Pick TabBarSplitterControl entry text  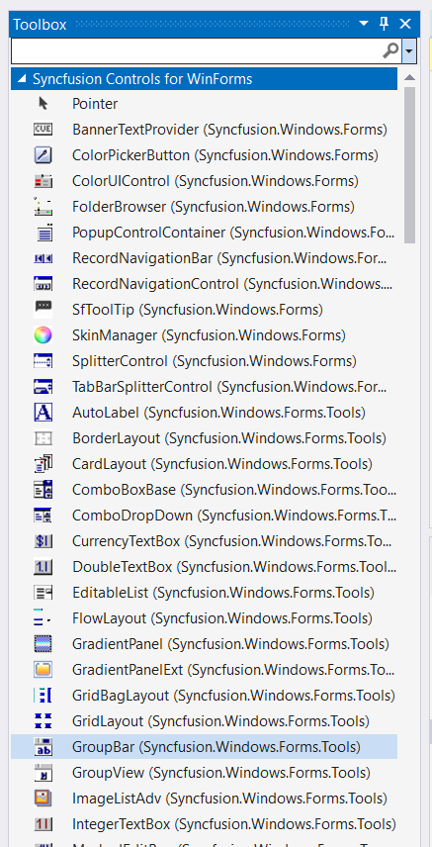[x=229, y=387]
